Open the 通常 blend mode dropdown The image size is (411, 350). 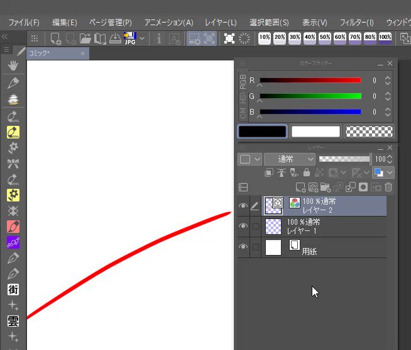[289, 159]
